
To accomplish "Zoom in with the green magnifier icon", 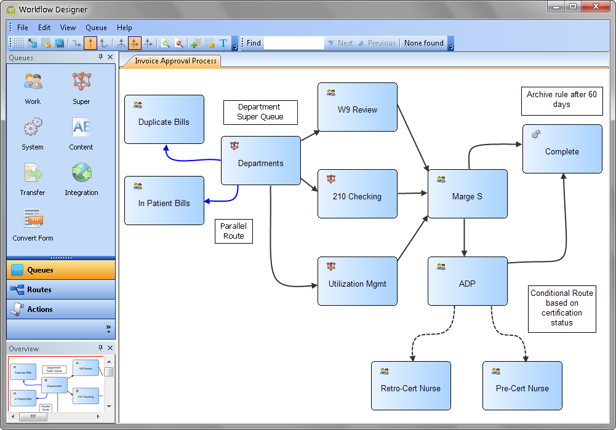I will (166, 43).
